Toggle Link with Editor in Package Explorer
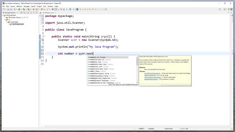The image size is (235, 132). click(25, 13)
